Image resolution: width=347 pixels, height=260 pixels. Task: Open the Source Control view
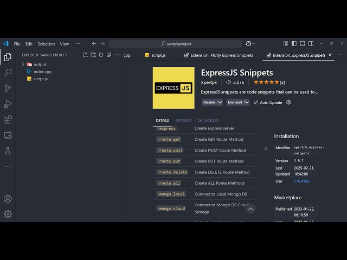(8, 88)
